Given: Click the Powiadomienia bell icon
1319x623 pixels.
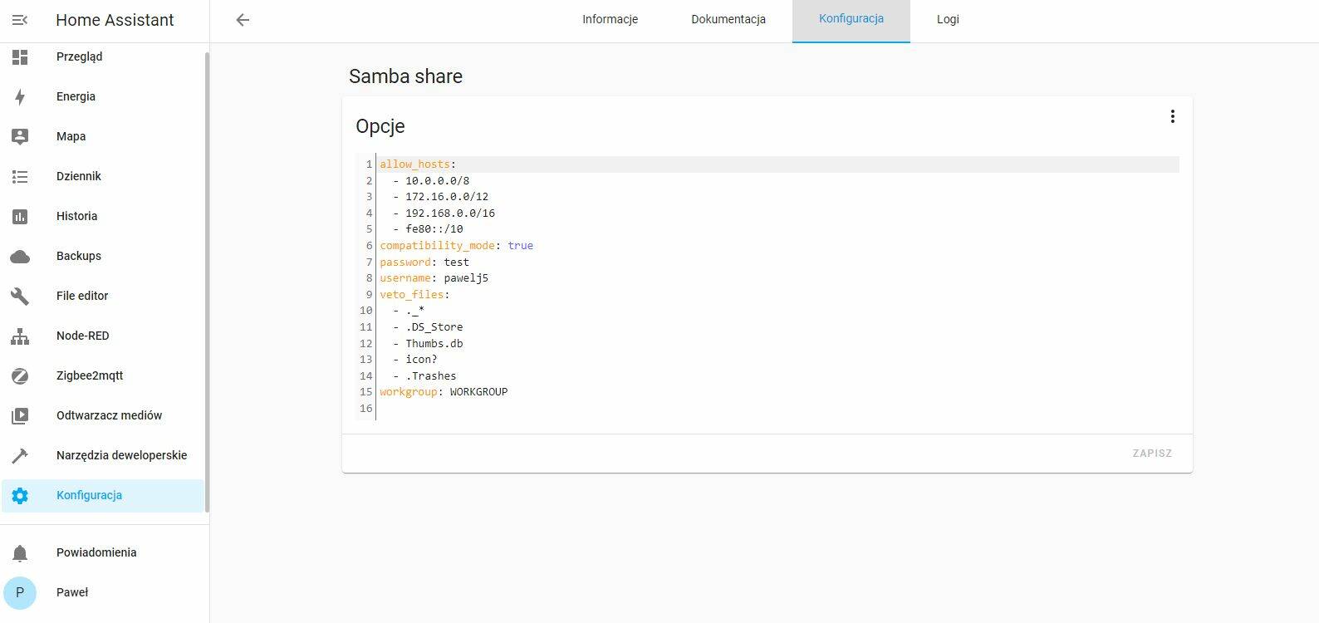Looking at the screenshot, I should point(20,552).
